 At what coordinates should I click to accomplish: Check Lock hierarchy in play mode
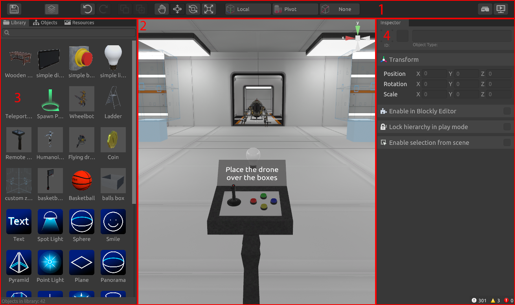507,127
